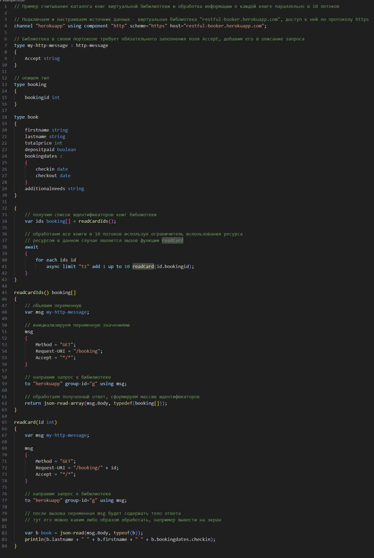Click the bookingdates field in type book

click(41, 156)
